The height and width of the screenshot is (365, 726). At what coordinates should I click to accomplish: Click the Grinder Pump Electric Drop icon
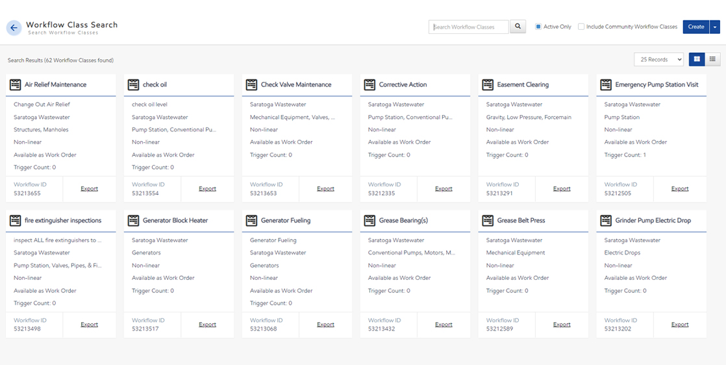click(606, 220)
